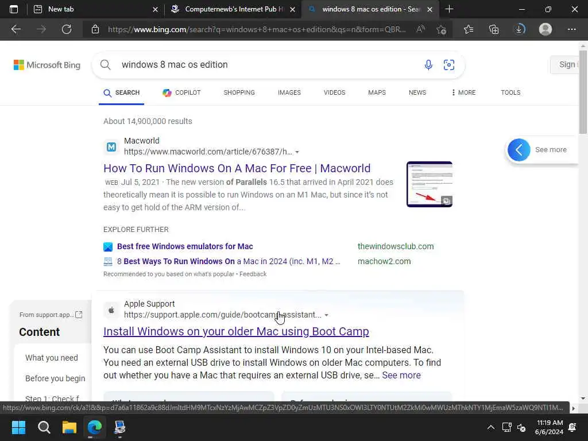Click thewindowsclub.com source text
Screen dimensions: 588x441
click(x=396, y=246)
